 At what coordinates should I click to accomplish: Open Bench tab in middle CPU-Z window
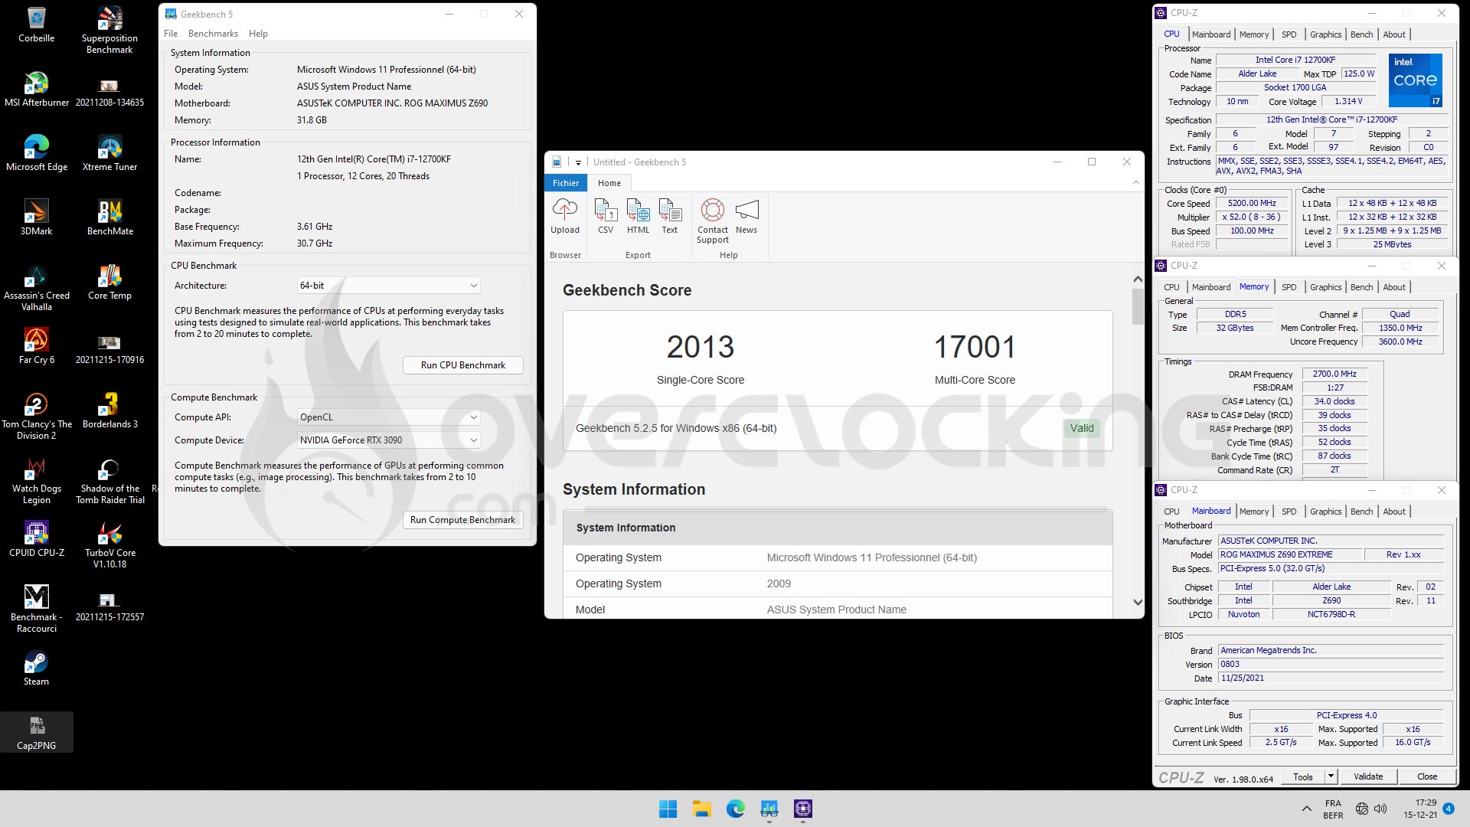click(1361, 287)
